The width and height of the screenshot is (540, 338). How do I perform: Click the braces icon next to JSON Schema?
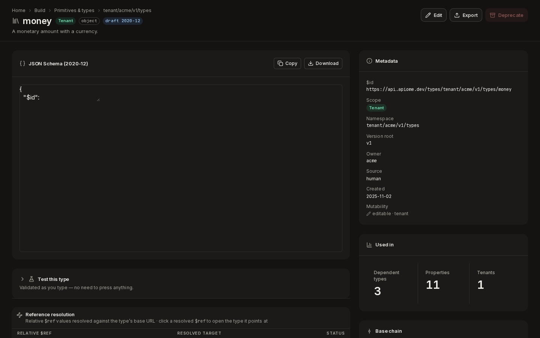(22, 63)
